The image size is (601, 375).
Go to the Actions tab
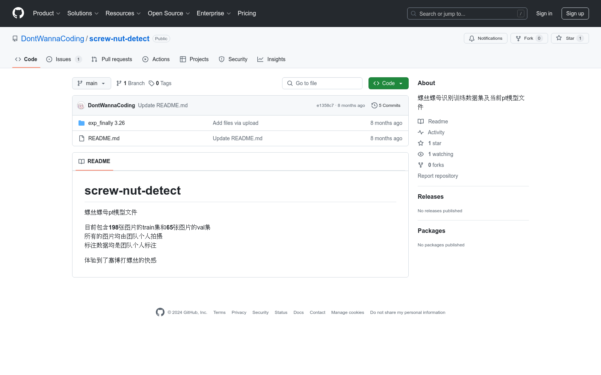click(156, 59)
